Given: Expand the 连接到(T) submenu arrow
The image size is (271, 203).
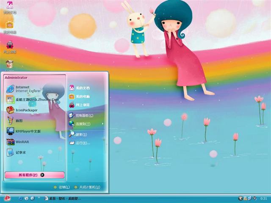Looking at the screenshot, I should coord(102,124).
